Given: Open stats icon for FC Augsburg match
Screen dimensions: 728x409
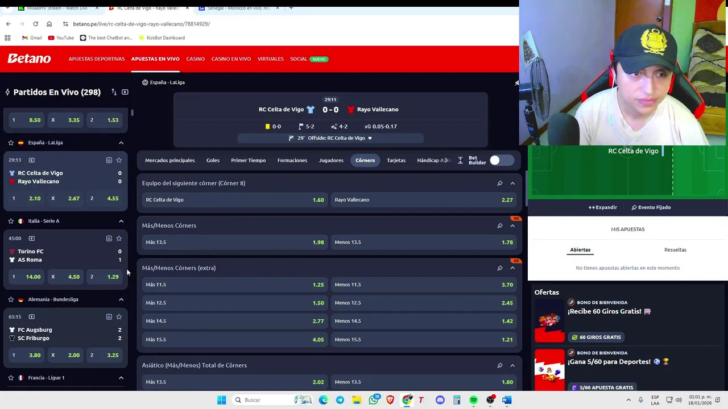Looking at the screenshot, I should tap(109, 317).
